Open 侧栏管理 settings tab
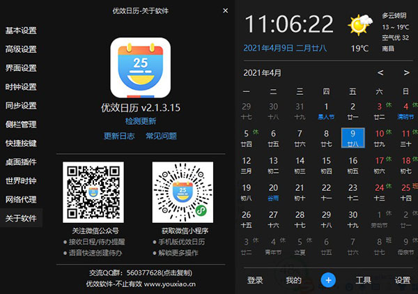Image resolution: width=418 pixels, height=294 pixels. [x=21, y=125]
